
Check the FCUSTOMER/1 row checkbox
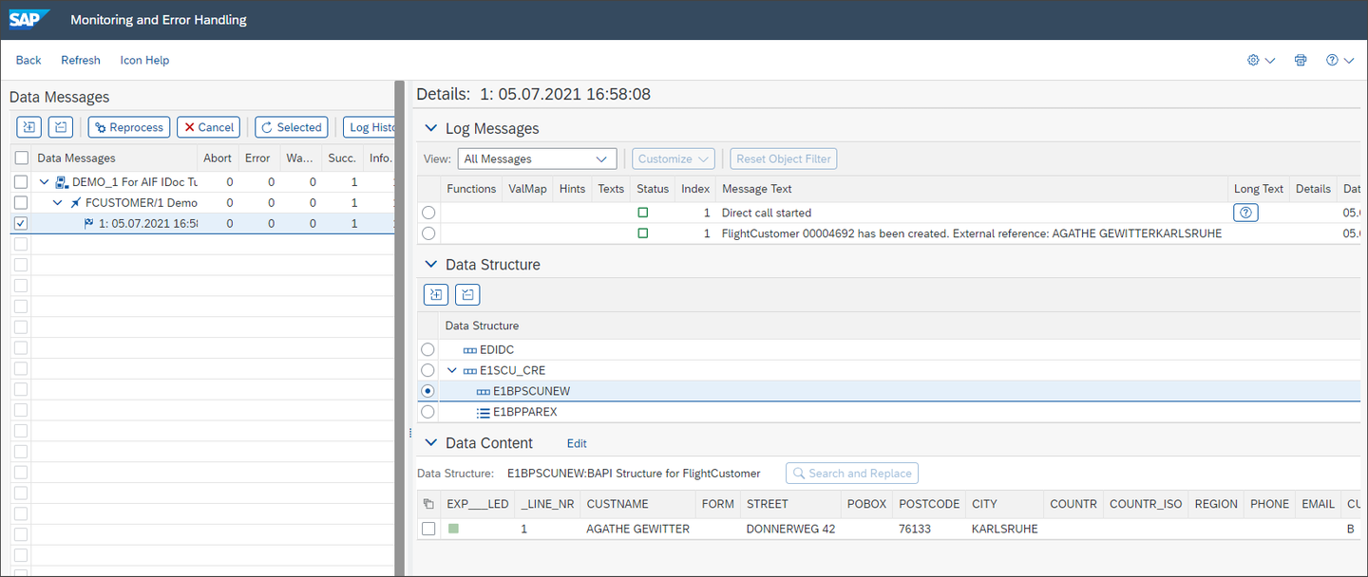(21, 203)
